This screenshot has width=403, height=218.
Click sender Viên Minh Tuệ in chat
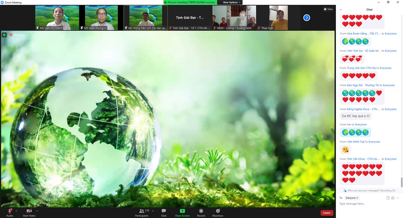coord(355,142)
